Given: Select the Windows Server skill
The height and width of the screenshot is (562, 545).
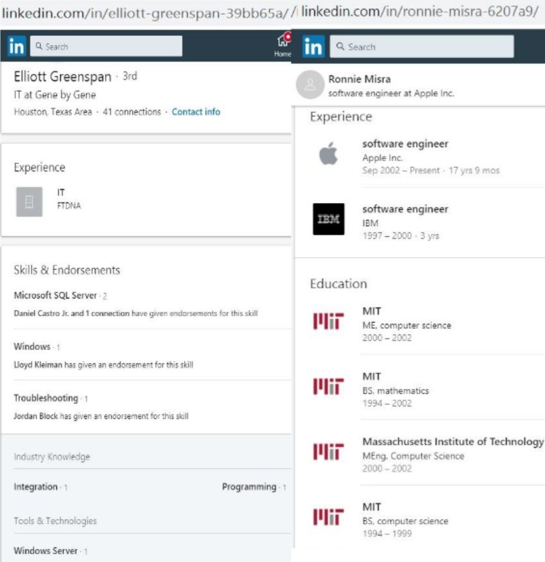Looking at the screenshot, I should 46,550.
